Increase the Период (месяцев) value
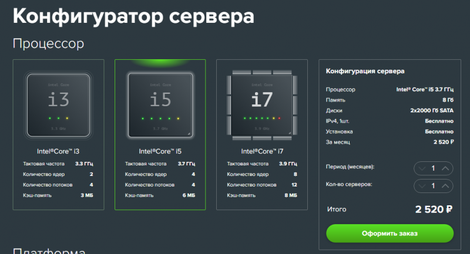 click(x=445, y=168)
